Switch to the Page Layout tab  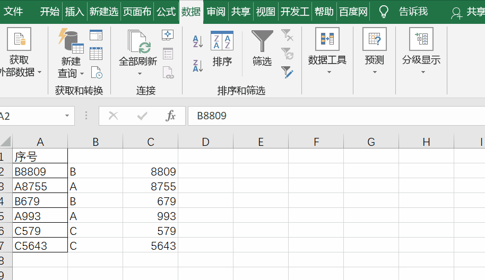[x=137, y=12]
